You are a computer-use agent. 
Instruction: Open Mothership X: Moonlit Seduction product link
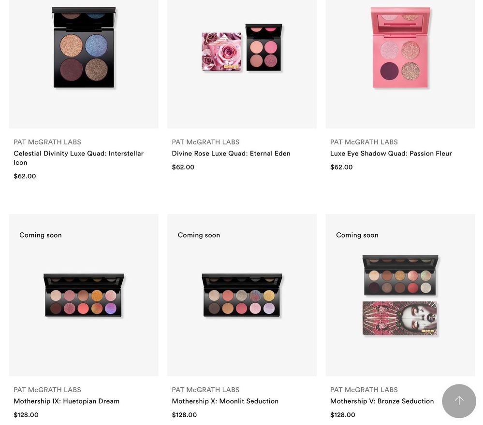[x=225, y=401]
